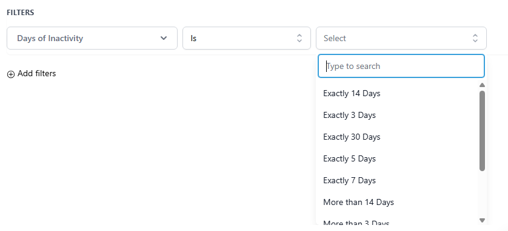Click the chevron arrow in Days of Inactivity
This screenshot has width=508, height=231.
[x=164, y=38]
